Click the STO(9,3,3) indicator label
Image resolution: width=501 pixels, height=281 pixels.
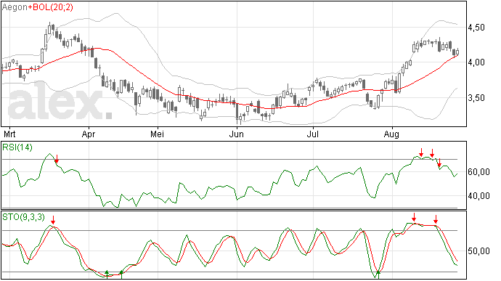tap(24, 217)
